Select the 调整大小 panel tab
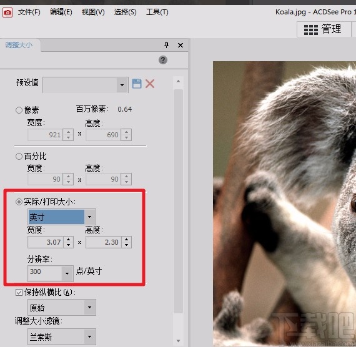Viewport: 356px width, 347px height. [x=19, y=45]
